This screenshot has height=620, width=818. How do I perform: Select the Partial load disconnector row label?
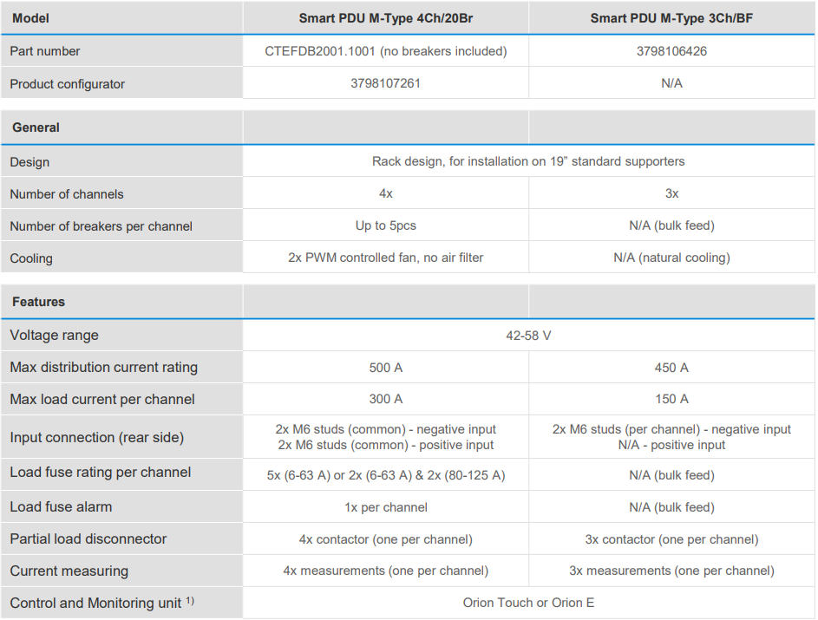88,538
